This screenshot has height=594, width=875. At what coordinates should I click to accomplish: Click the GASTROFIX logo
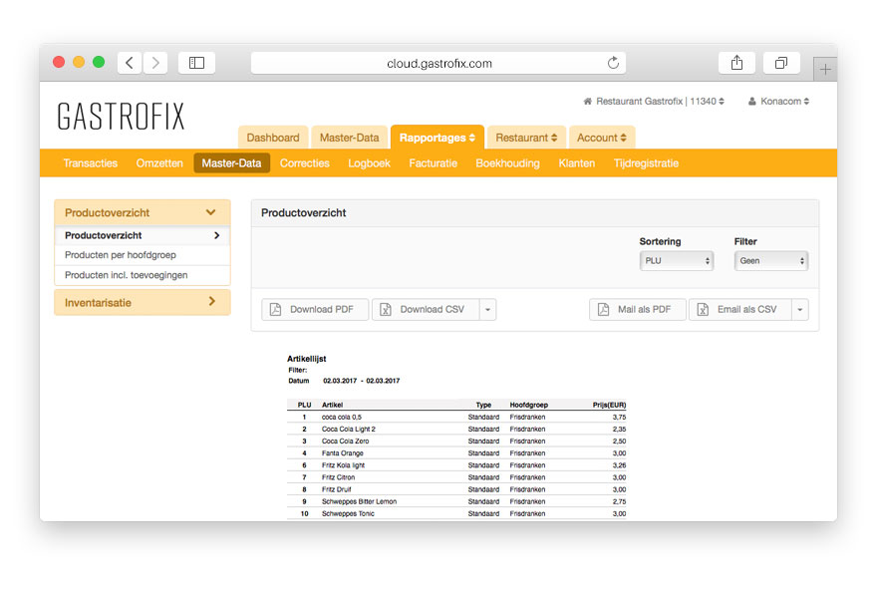tap(120, 116)
